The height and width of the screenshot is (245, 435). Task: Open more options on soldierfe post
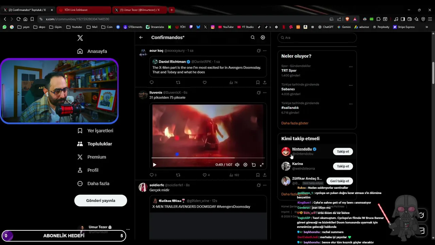[265, 185]
